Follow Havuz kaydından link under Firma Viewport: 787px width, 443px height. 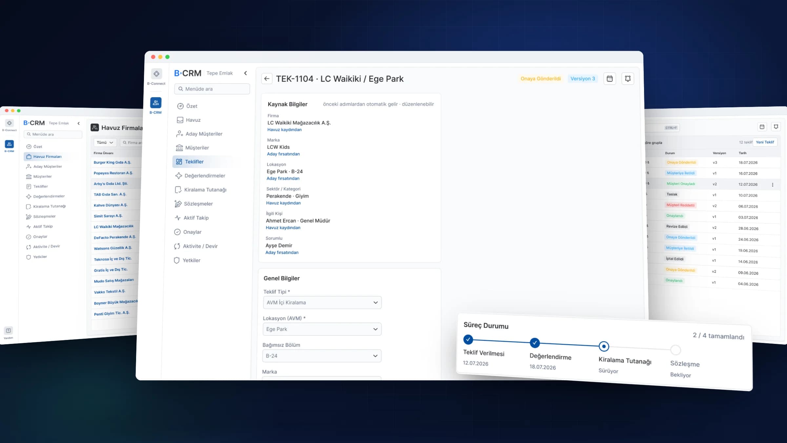coord(284,130)
